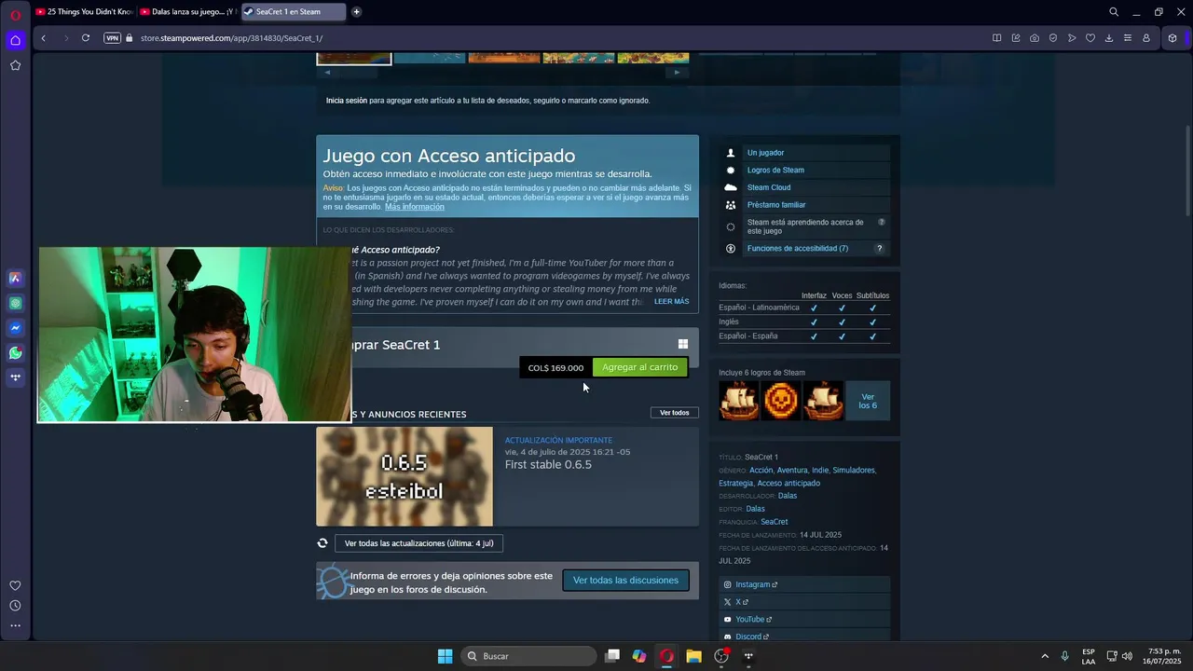
Task: Open a new browser tab
Action: (356, 12)
